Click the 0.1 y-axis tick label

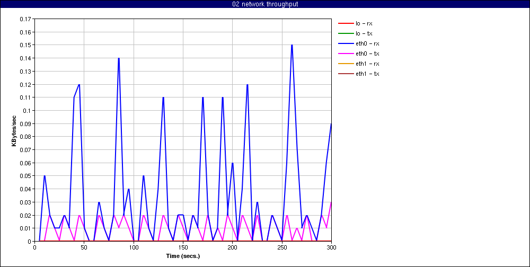[x=26, y=111]
